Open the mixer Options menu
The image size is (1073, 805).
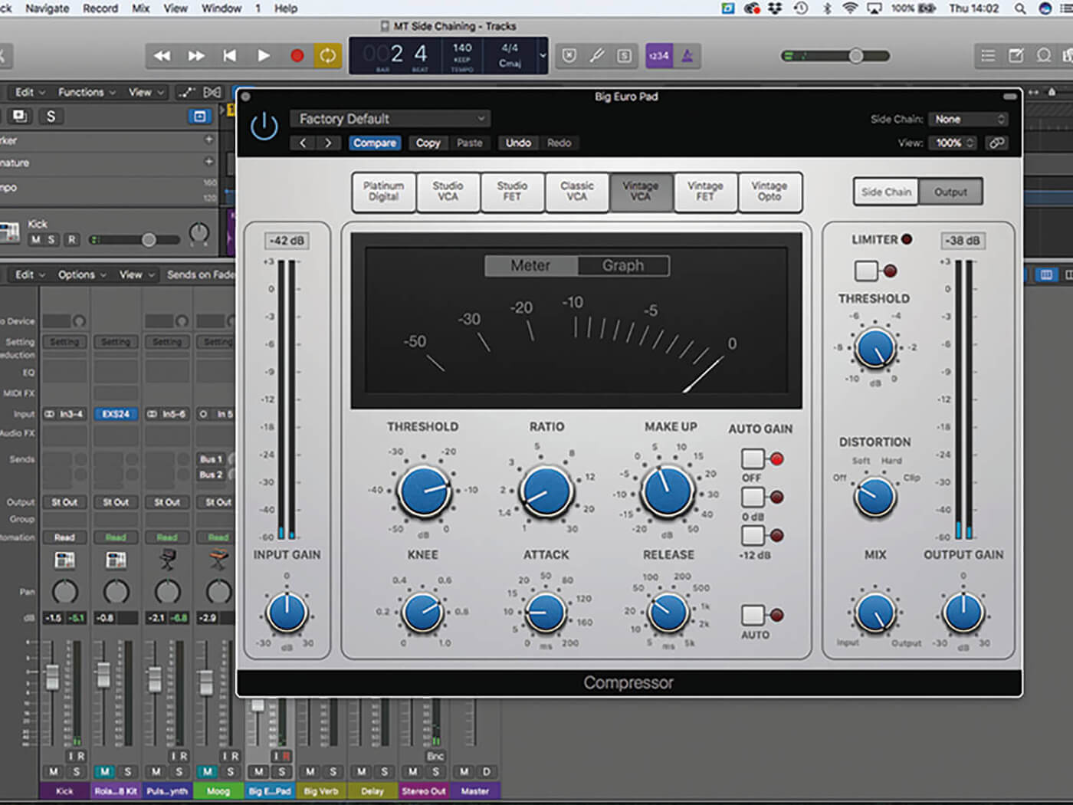(82, 274)
